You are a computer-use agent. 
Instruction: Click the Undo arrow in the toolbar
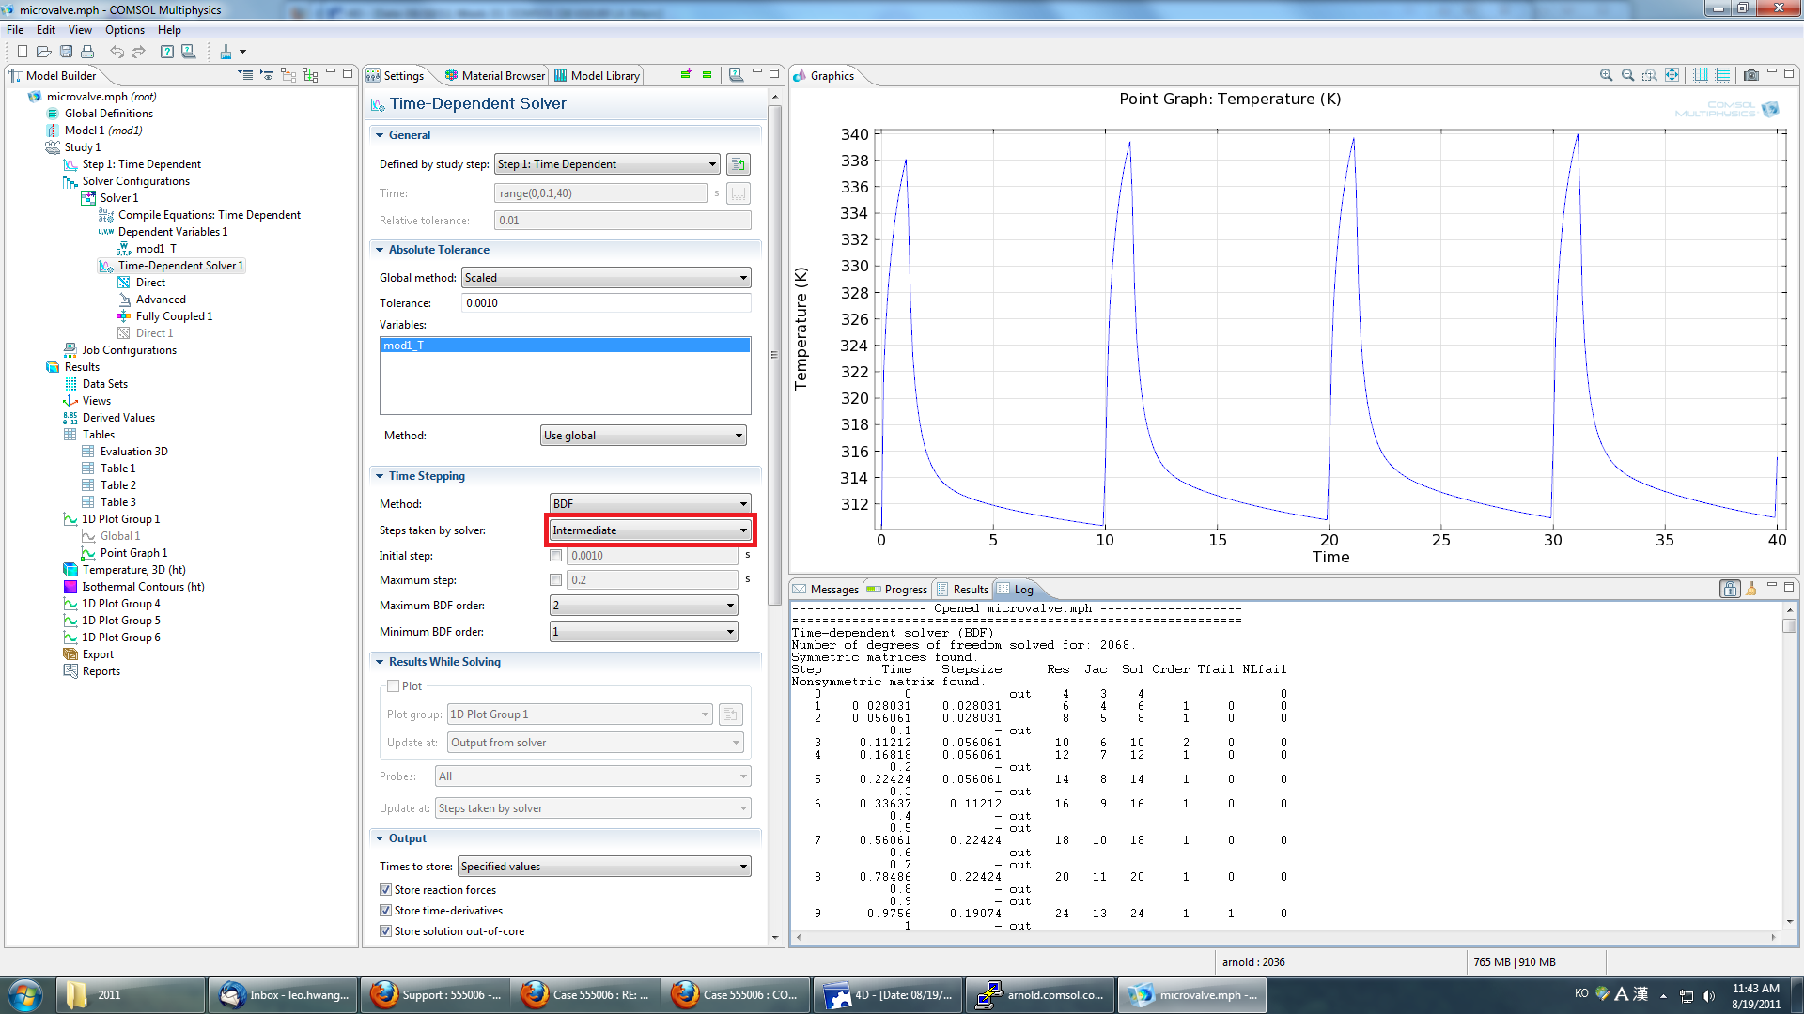point(117,52)
